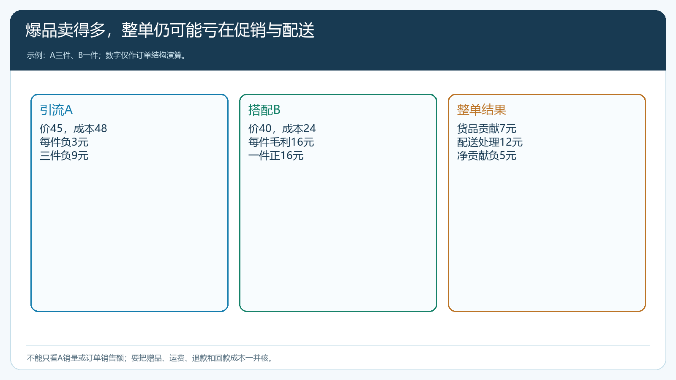Select the line 价40，成本24
This screenshot has height=380, width=676.
282,128
